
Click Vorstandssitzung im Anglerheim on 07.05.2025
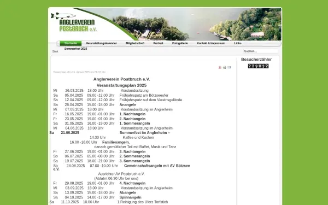(x=147, y=109)
